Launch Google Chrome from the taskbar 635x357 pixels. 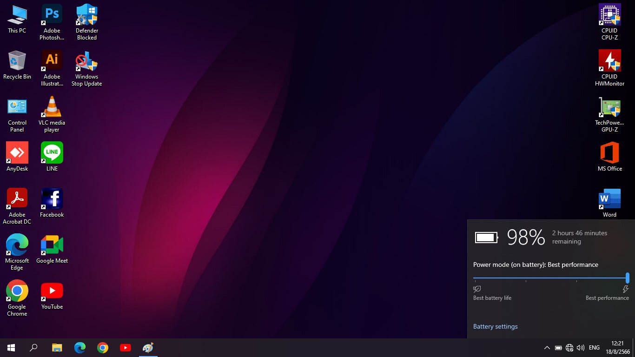[x=103, y=348]
